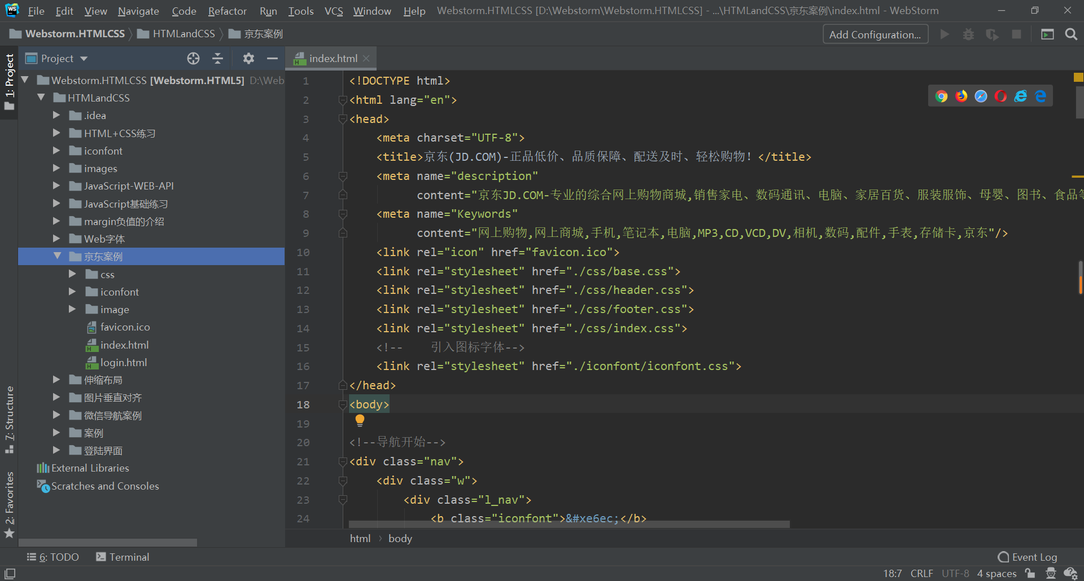This screenshot has height=581, width=1084.
Task: Expand the image folder
Action: pyautogui.click(x=72, y=309)
